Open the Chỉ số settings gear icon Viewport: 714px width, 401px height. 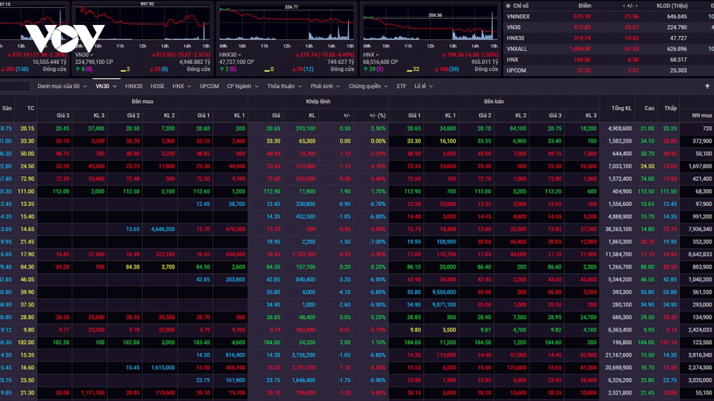(x=508, y=6)
